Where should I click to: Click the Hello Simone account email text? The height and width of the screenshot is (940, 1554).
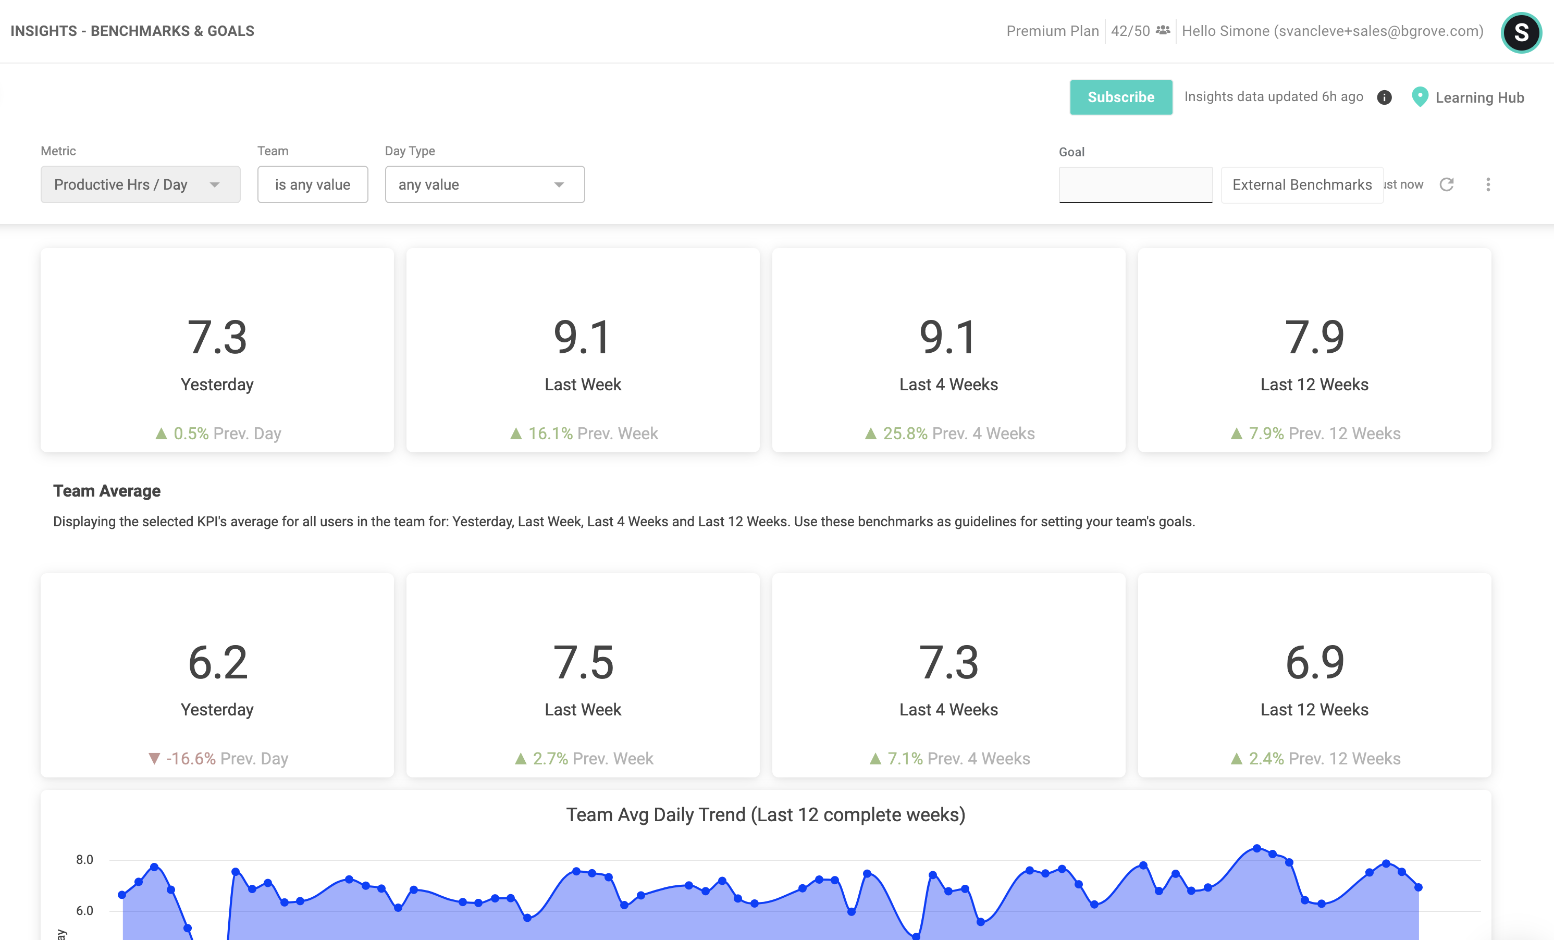click(x=1332, y=31)
